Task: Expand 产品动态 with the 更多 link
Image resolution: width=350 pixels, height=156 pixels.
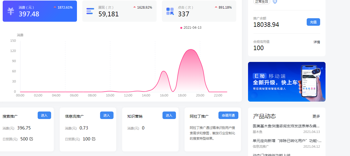Action: [316, 116]
